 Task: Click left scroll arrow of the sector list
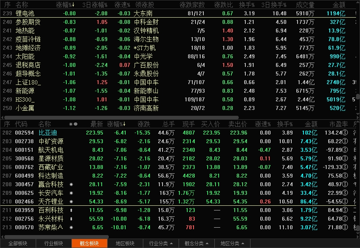[2, 117]
